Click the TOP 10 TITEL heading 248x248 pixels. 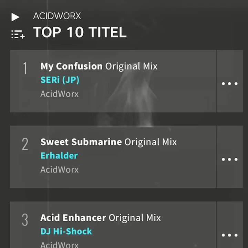[80, 32]
